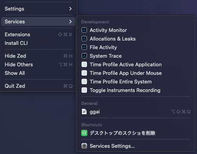Click the ggai document icon
The width and height of the screenshot is (197, 154).
pos(84,112)
